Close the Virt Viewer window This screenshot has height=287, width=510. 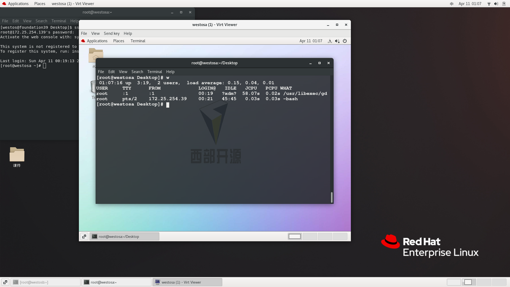tap(346, 25)
